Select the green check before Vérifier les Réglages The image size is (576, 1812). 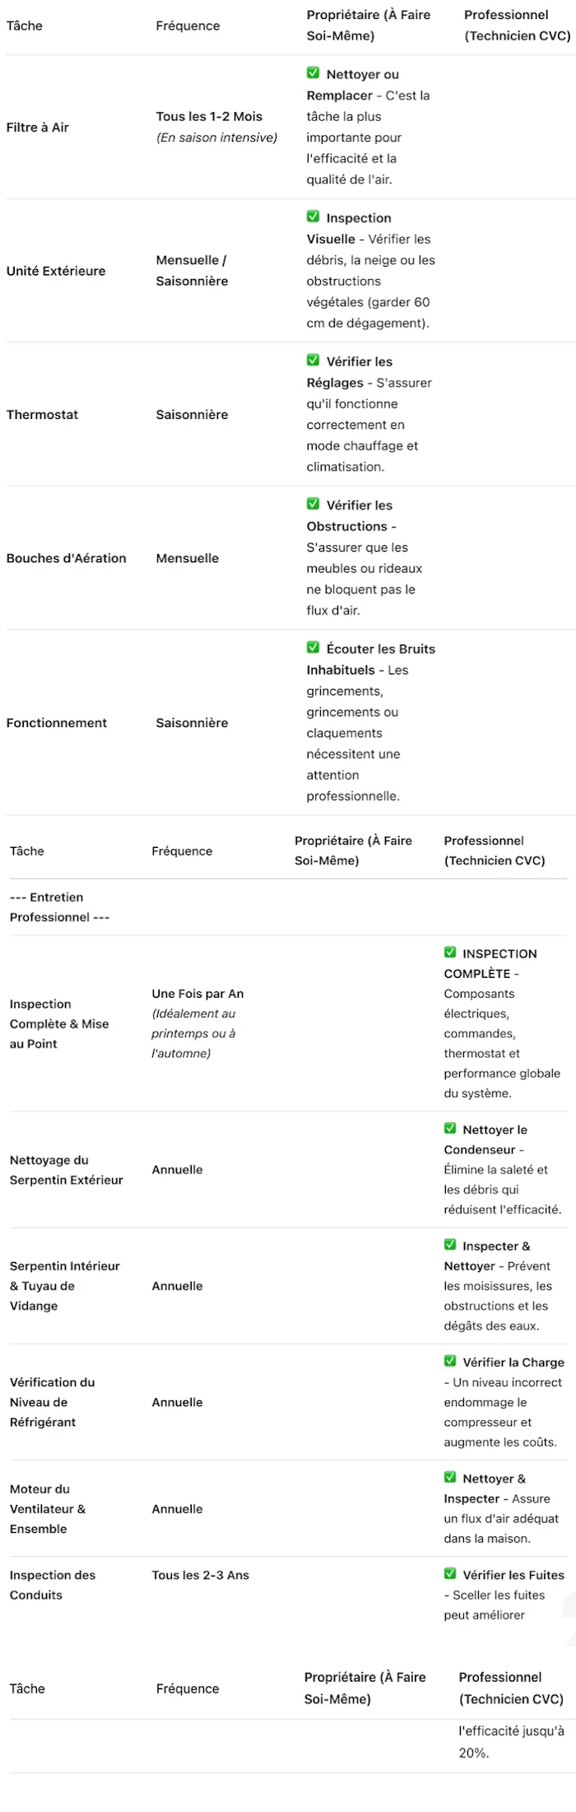pyautogui.click(x=313, y=360)
